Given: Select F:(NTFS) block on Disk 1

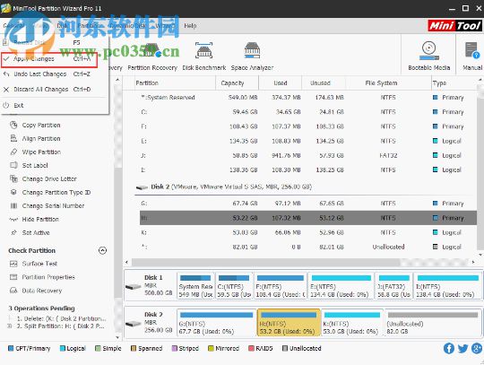Looking at the screenshot, I should (x=281, y=286).
